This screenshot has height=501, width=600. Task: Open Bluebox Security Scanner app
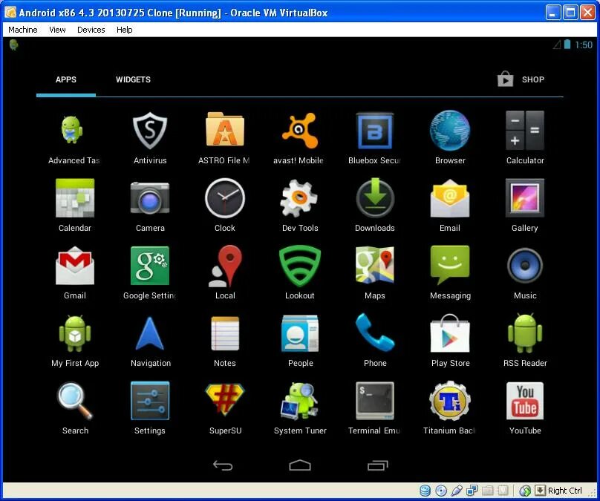click(374, 131)
